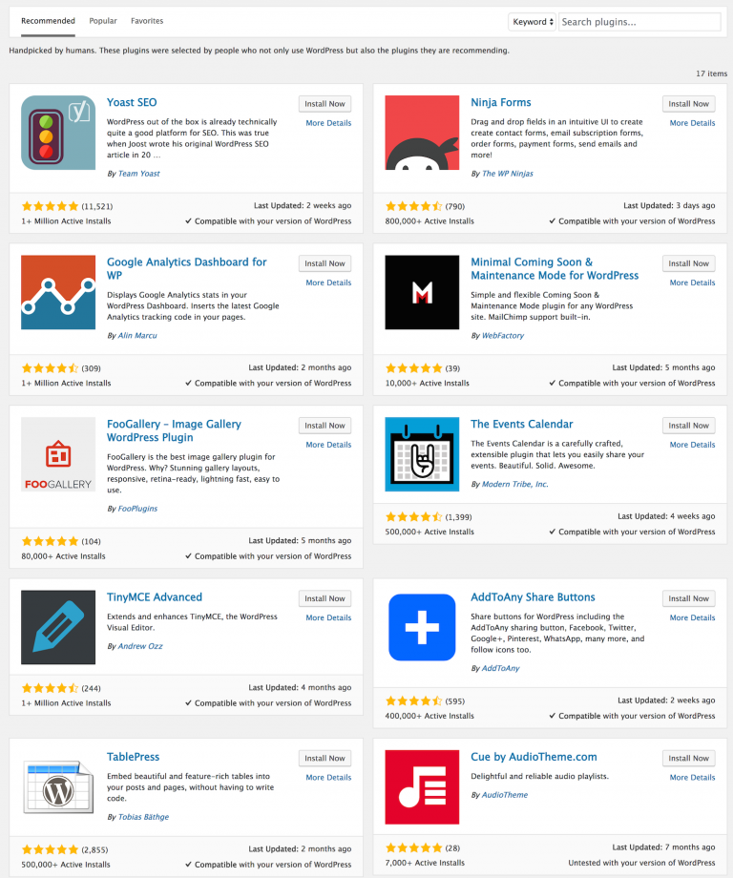Click the Minimal Coming Soon M logo
The height and width of the screenshot is (878, 733).
point(422,292)
